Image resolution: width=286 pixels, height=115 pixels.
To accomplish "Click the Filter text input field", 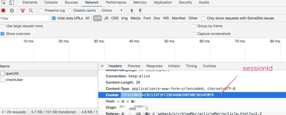I will [x=24, y=18].
